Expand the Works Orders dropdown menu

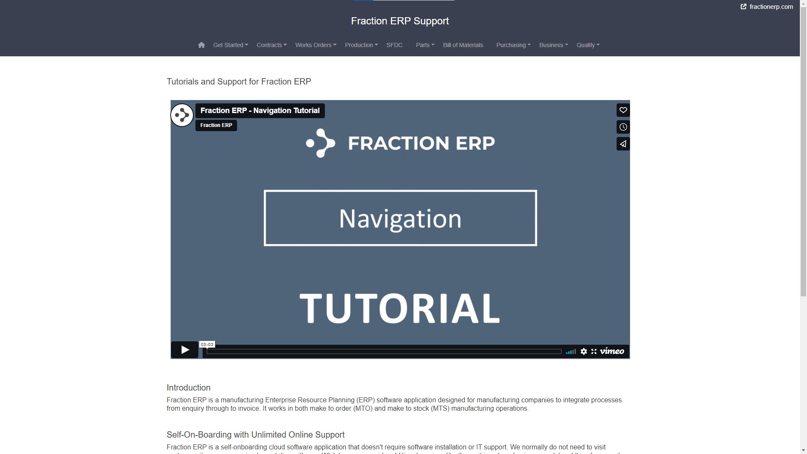click(315, 45)
